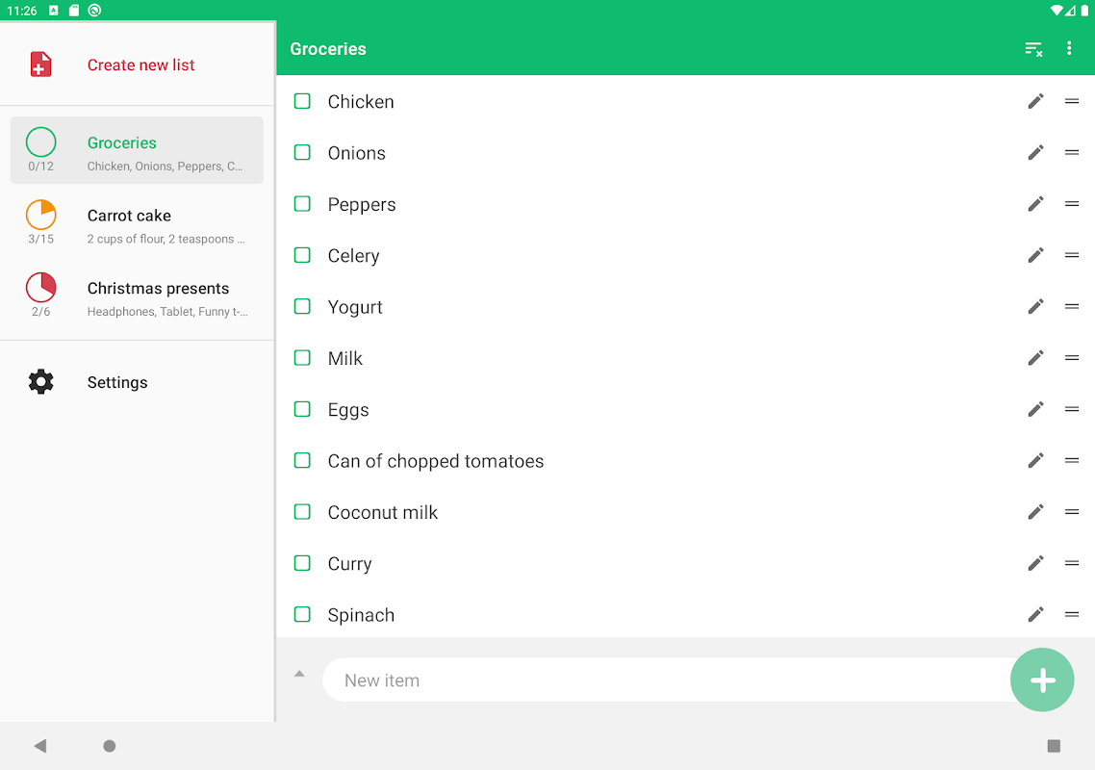The image size is (1095, 770).
Task: Tap the Android recent apps square button
Action: tap(1054, 746)
